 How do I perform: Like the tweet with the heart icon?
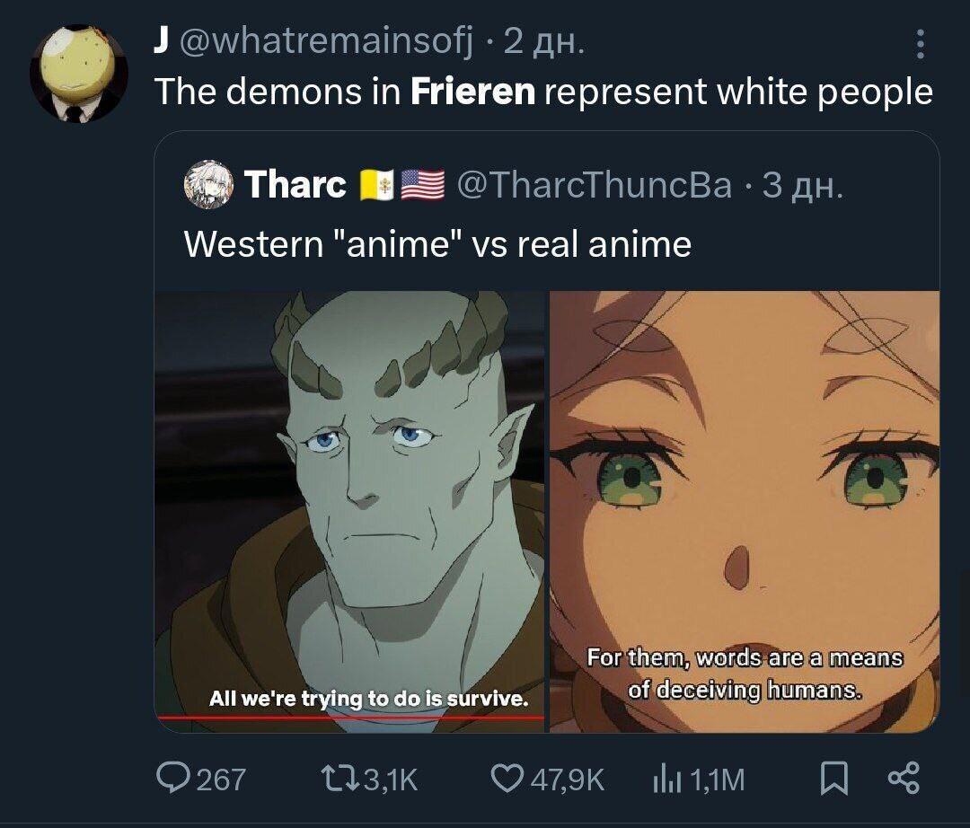507,779
